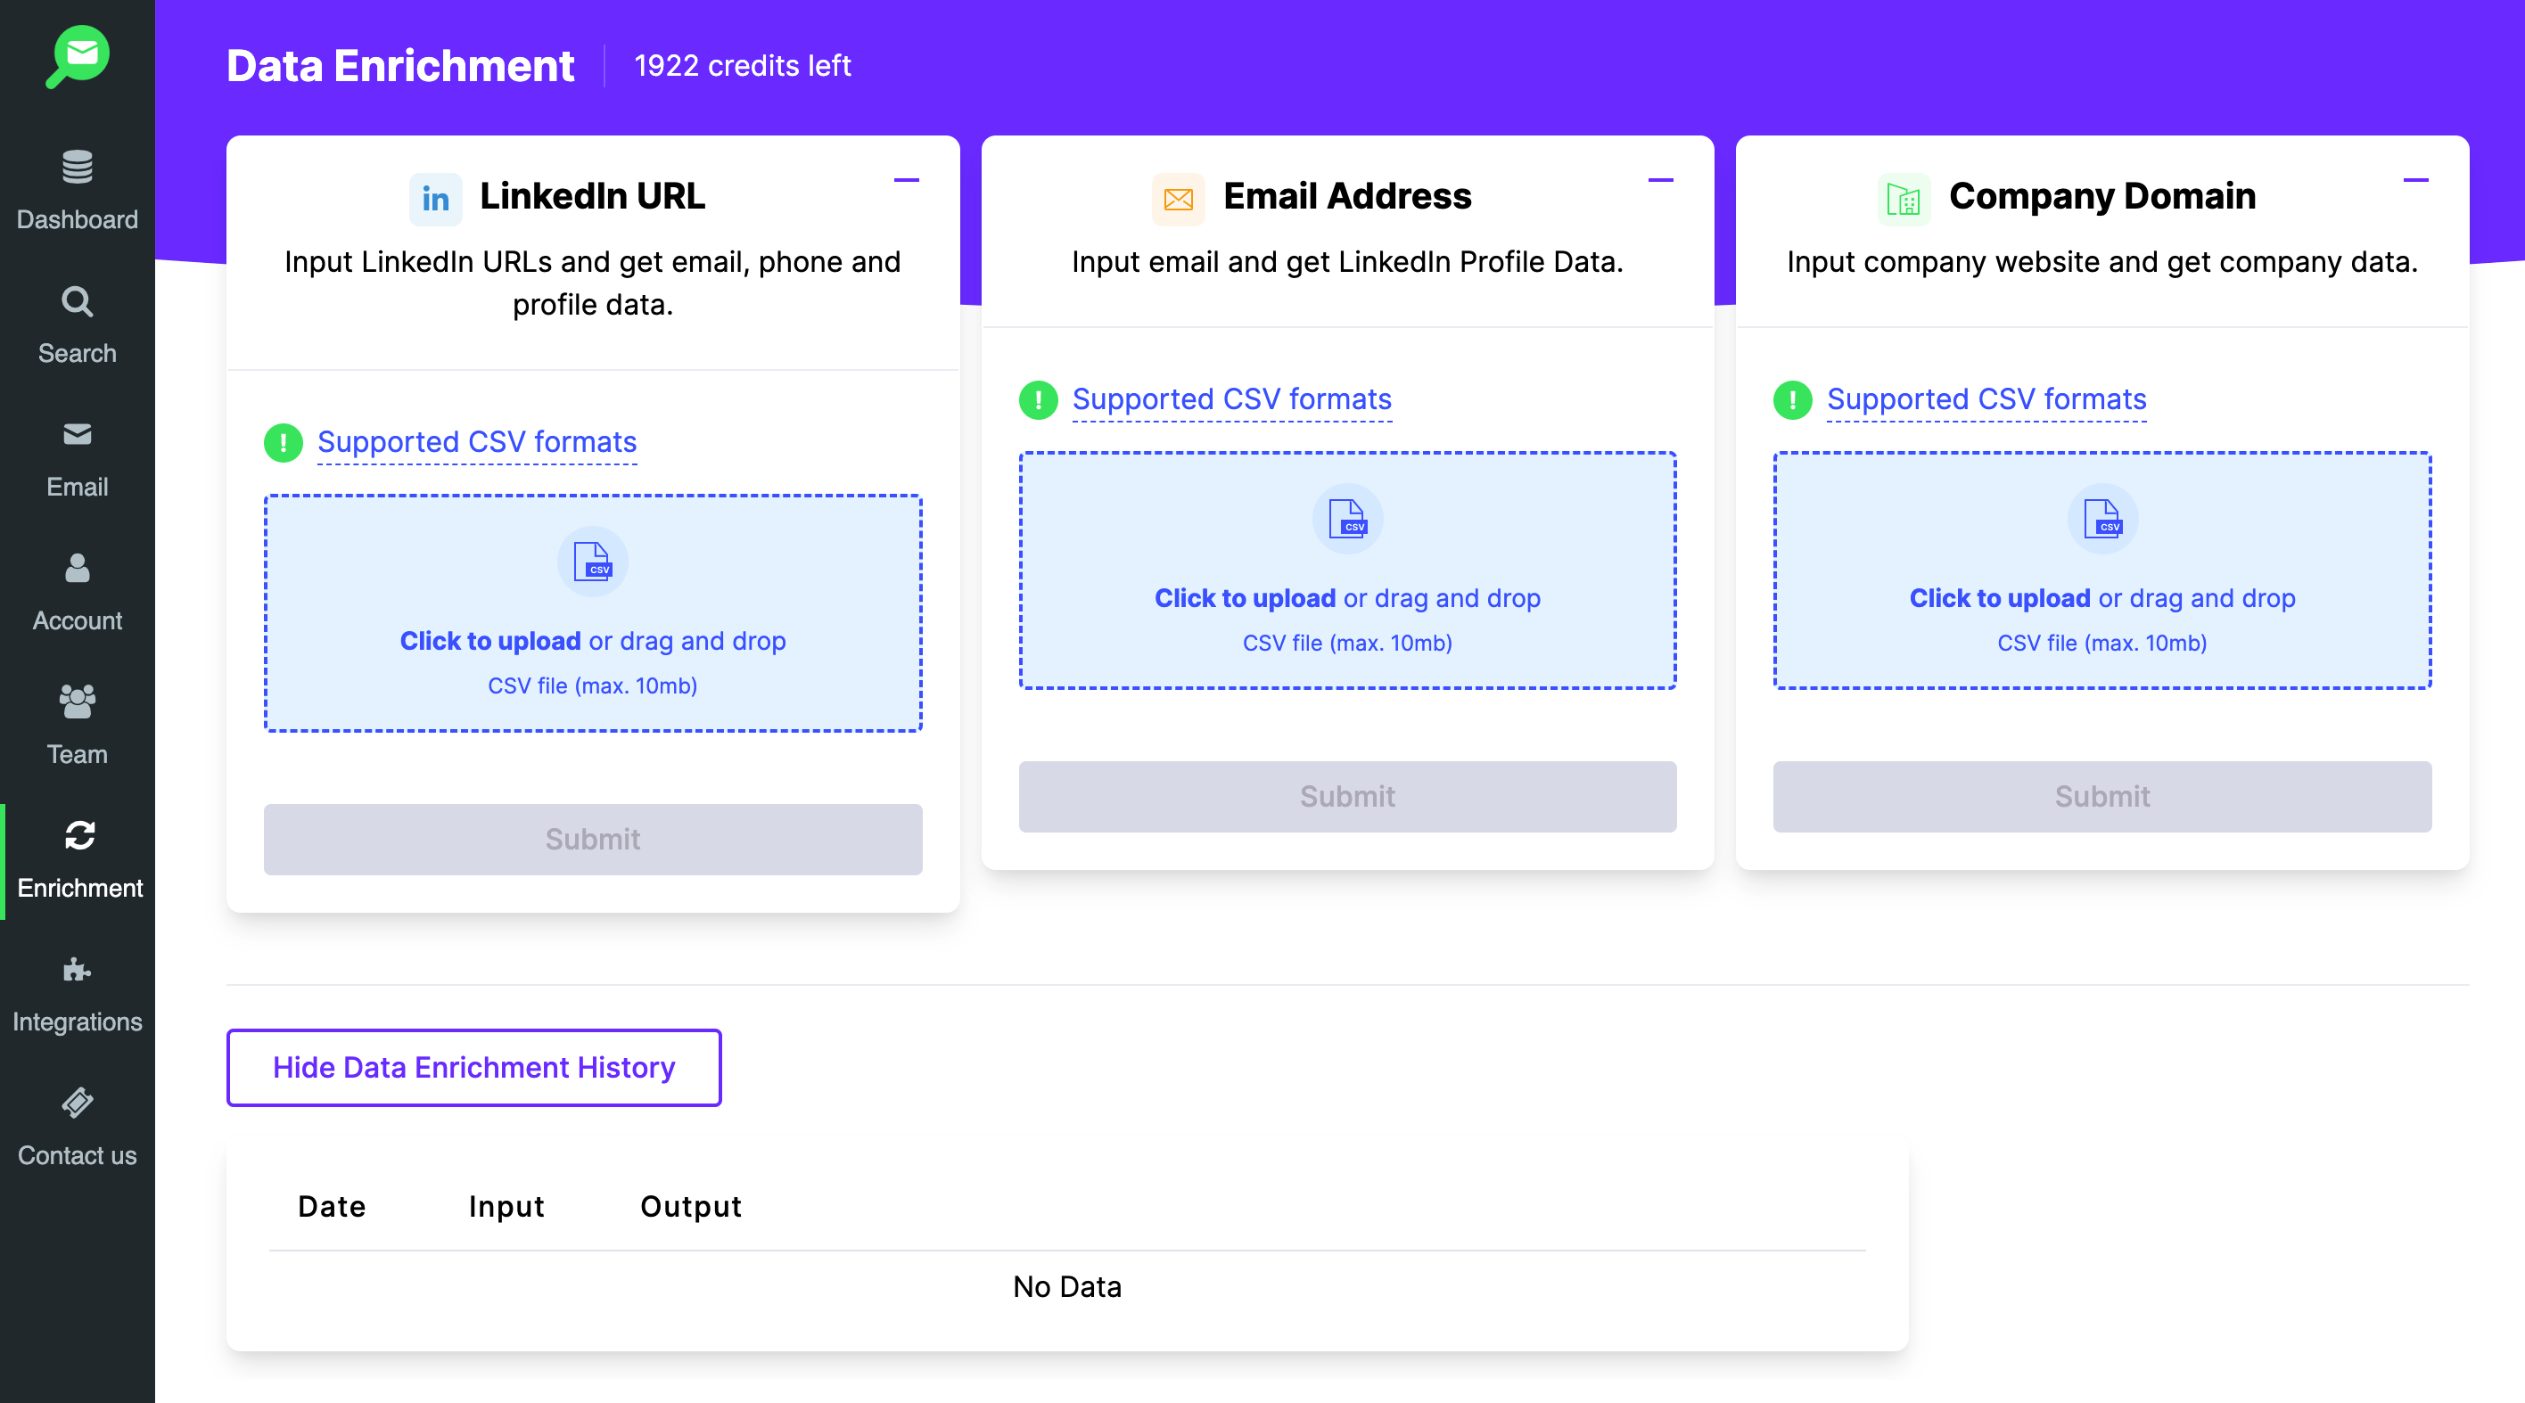
Task: Click Contact us ticket icon
Action: [x=78, y=1104]
